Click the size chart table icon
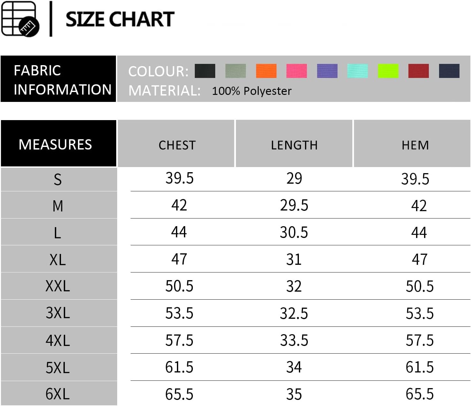471x406 pixels. (20, 19)
